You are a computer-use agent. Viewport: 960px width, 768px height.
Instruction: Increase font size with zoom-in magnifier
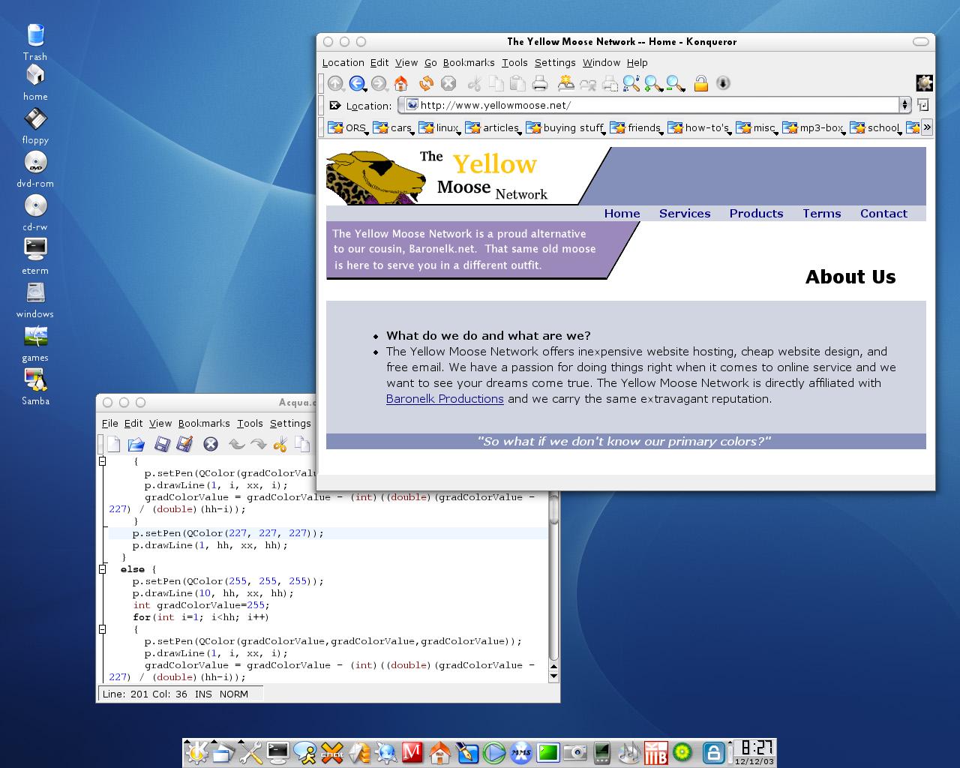[x=653, y=83]
